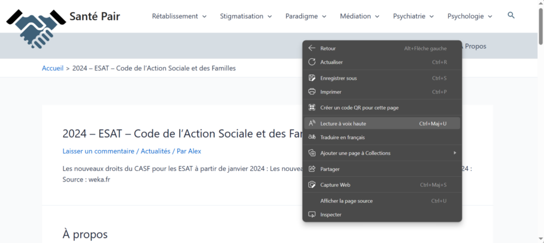Expand the Psychologie menu chevron
The image size is (544, 243).
point(490,16)
